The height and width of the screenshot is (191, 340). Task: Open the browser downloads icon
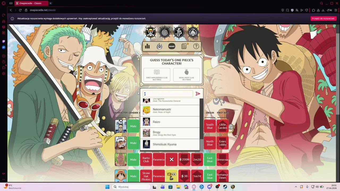click(323, 10)
